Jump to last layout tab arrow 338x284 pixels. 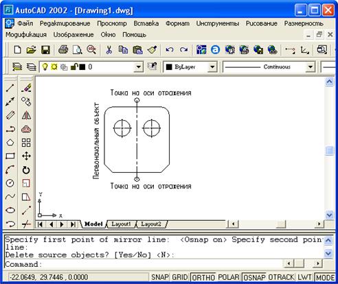pyautogui.click(x=73, y=224)
